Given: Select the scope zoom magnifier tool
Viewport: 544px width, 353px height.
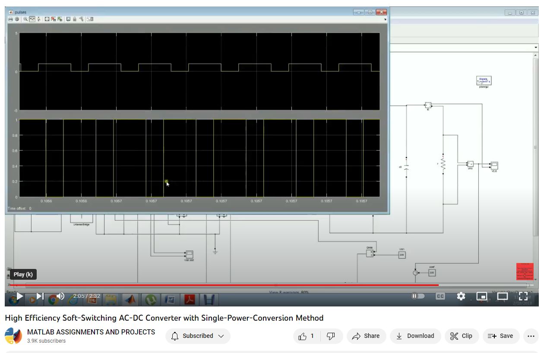Looking at the screenshot, I should click(25, 19).
